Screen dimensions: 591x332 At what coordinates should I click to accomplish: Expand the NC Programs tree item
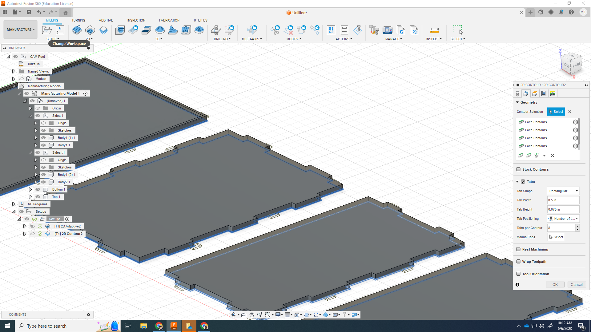pyautogui.click(x=14, y=204)
